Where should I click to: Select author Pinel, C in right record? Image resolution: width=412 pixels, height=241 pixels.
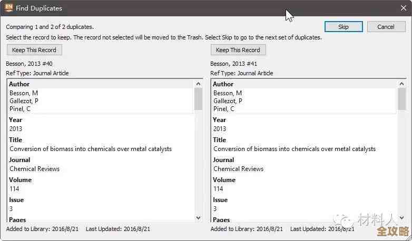point(224,109)
